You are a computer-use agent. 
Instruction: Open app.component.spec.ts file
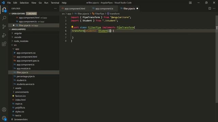tap(28, 61)
